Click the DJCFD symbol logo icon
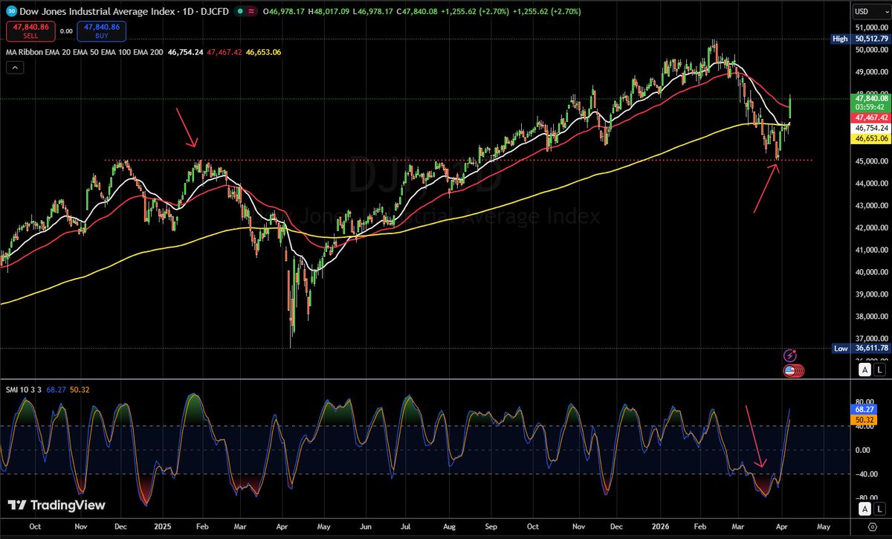 point(10,10)
